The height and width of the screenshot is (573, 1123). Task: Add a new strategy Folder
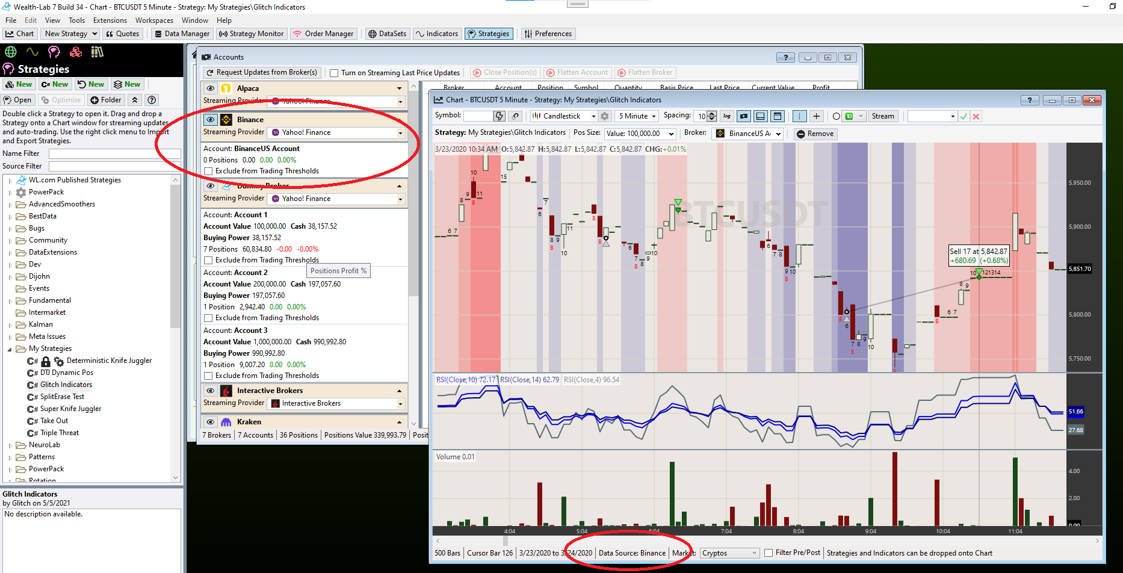106,100
